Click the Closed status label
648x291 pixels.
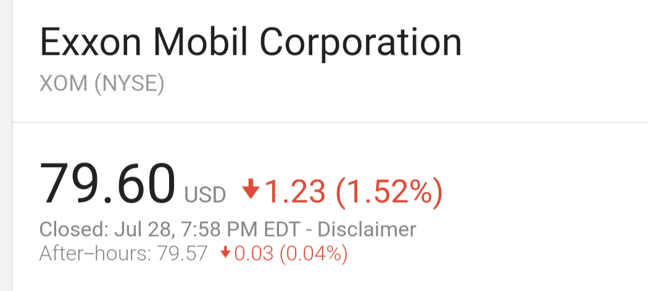[x=74, y=230]
